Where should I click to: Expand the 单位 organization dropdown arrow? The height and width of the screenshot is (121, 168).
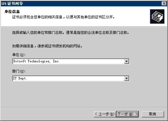pos(127,61)
